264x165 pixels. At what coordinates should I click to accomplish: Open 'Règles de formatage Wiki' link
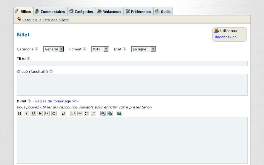click(57, 101)
